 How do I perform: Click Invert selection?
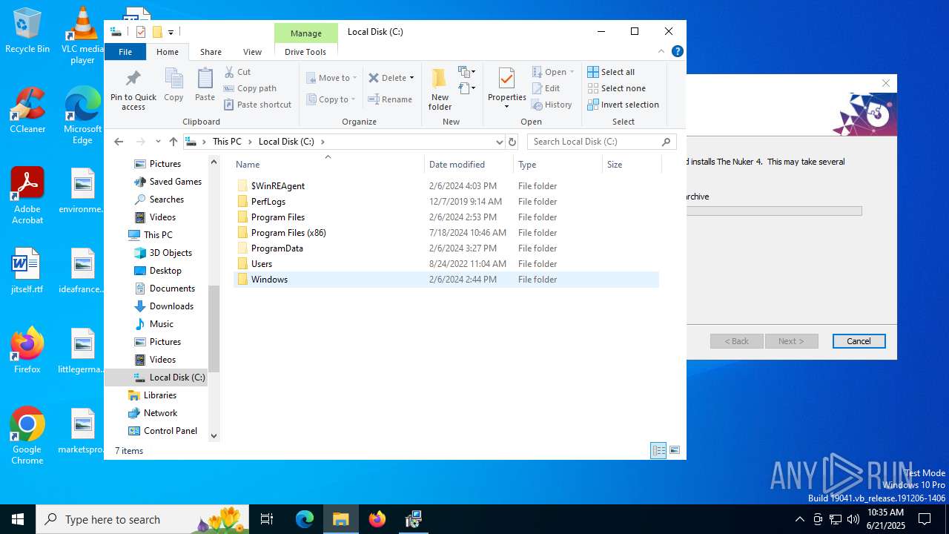[x=623, y=105]
